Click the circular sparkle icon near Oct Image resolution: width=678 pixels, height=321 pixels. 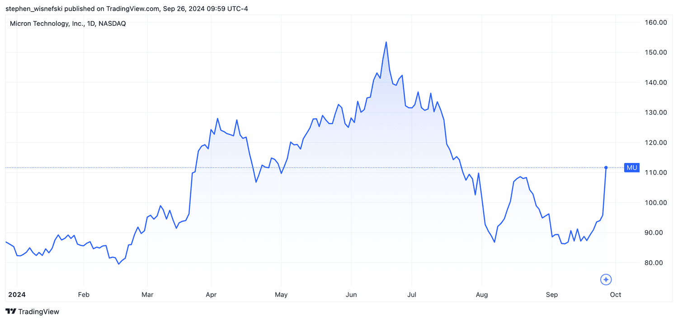(606, 279)
